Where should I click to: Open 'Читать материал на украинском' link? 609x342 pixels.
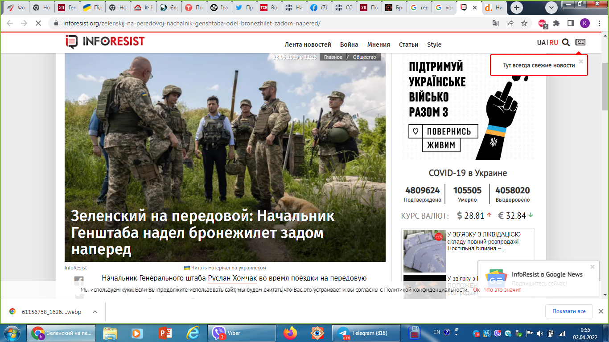pyautogui.click(x=225, y=268)
